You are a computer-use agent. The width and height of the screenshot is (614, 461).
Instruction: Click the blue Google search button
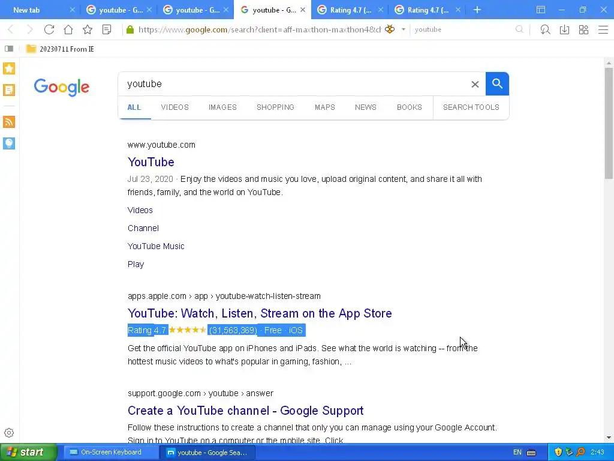(497, 83)
